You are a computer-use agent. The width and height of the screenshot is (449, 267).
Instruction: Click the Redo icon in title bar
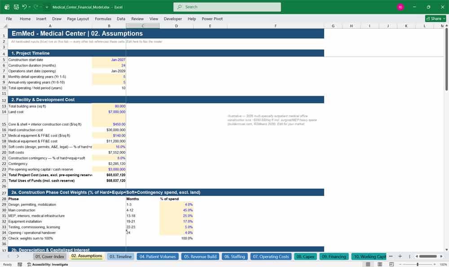36,7
